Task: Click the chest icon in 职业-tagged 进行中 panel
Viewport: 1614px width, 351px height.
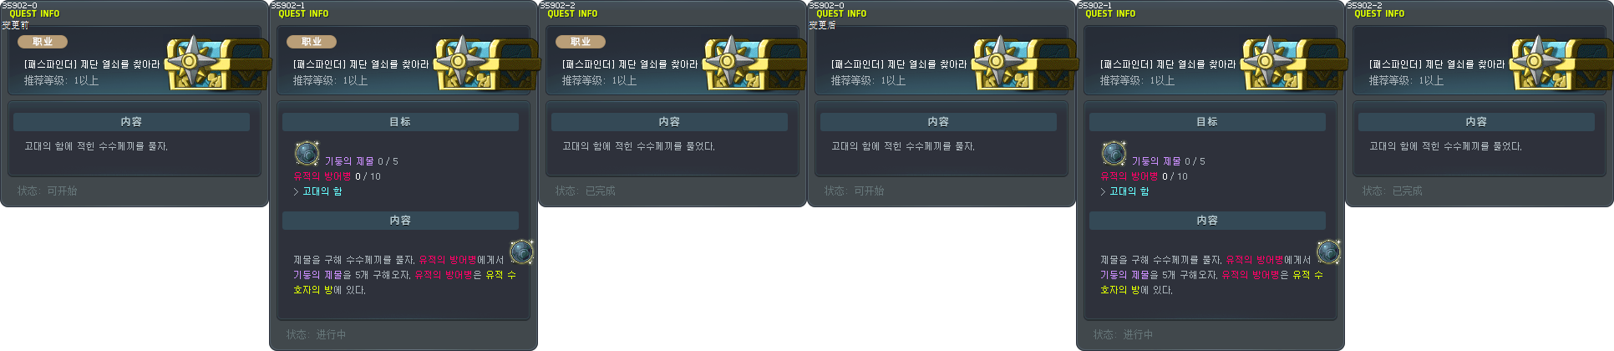Action: [485, 63]
